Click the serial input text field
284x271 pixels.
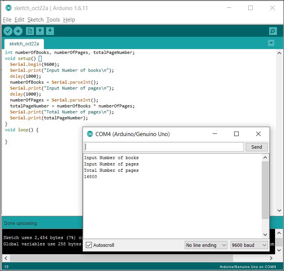tap(164, 147)
